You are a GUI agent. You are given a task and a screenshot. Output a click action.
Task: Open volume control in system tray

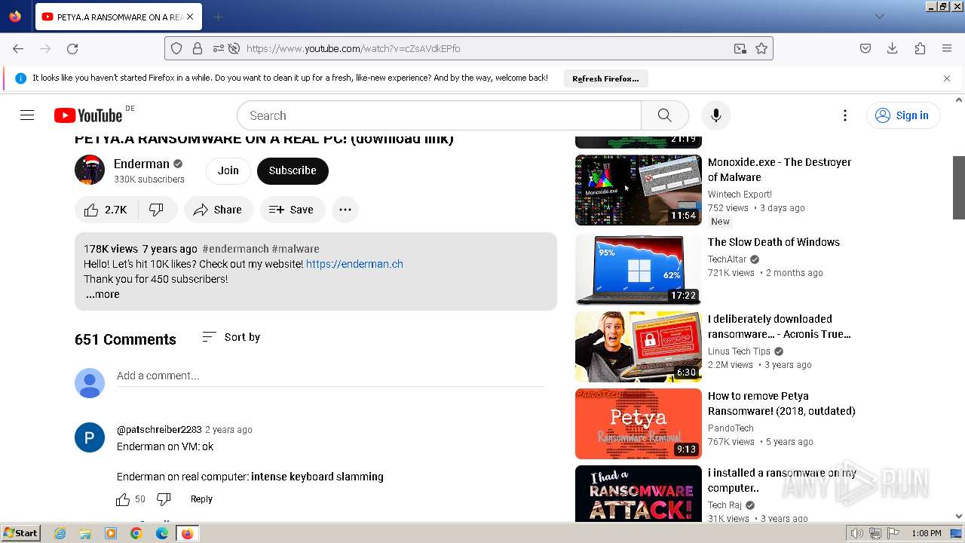click(x=857, y=533)
